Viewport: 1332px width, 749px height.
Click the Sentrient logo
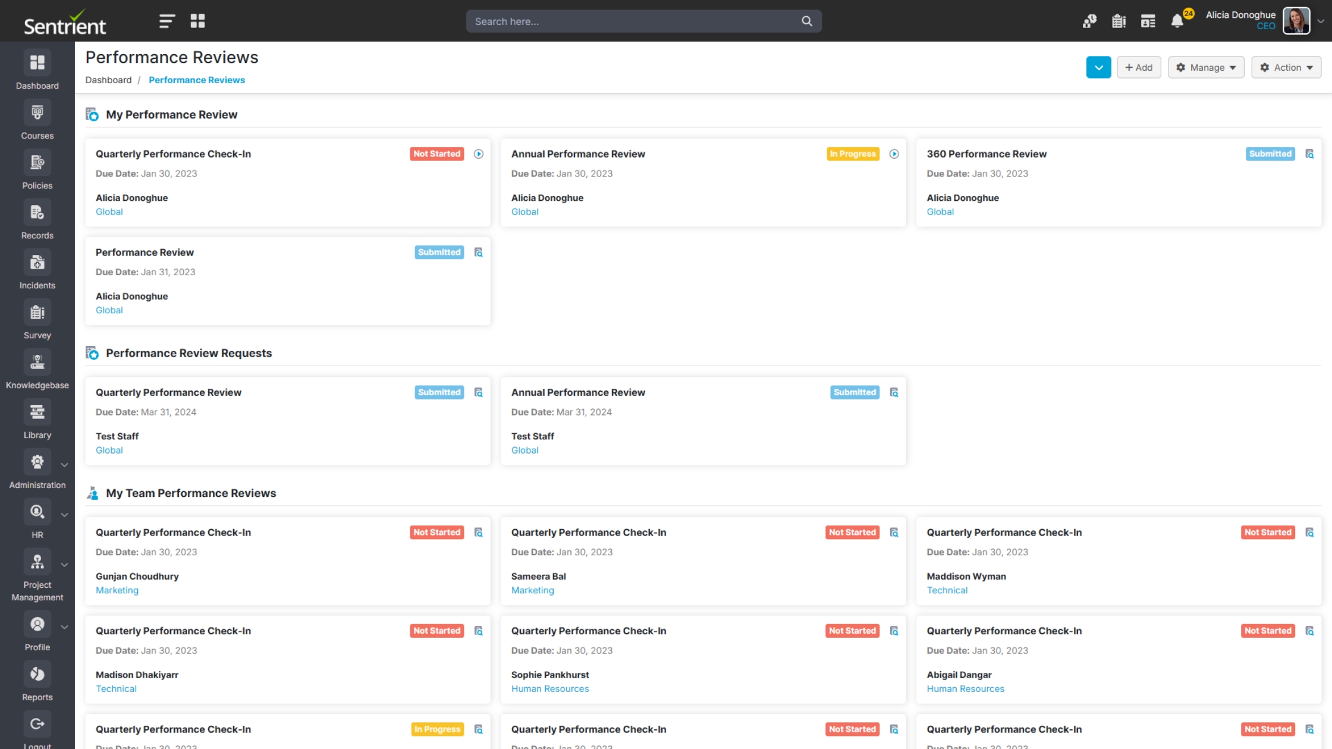[65, 23]
